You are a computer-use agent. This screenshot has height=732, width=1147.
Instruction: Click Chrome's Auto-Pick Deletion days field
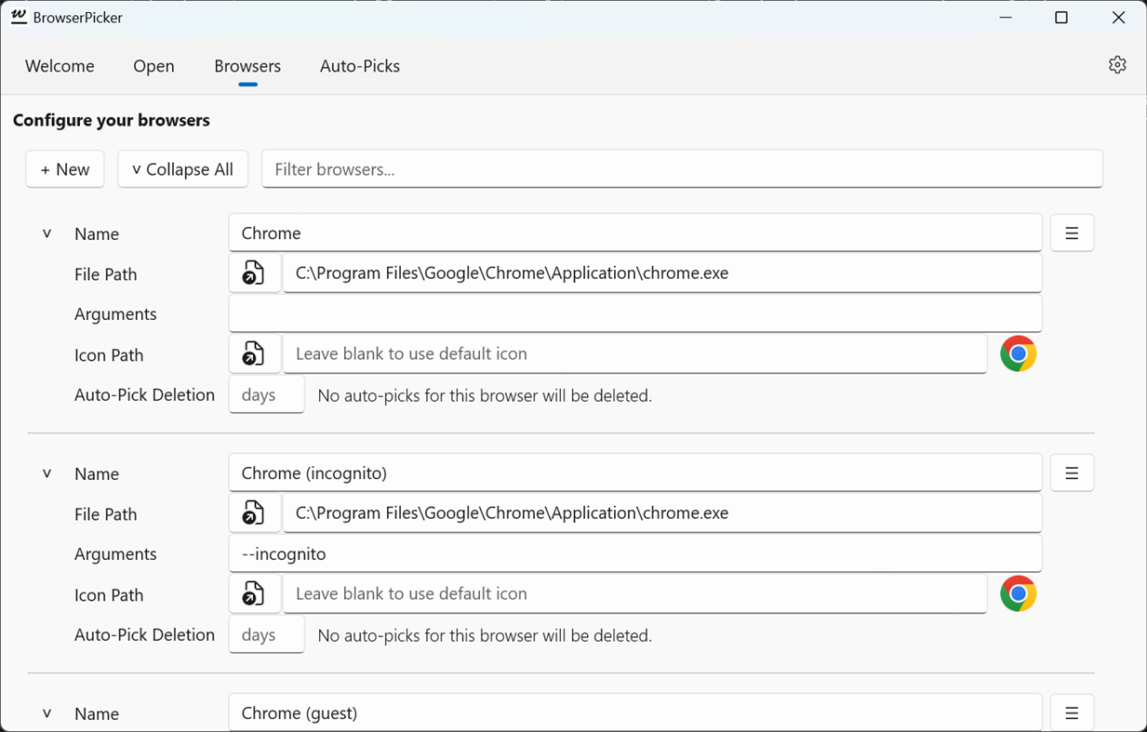[266, 394]
